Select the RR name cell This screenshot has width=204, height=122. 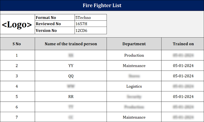(71, 97)
